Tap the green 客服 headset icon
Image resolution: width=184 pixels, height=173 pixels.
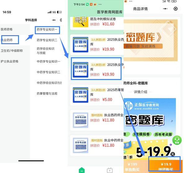point(177,140)
